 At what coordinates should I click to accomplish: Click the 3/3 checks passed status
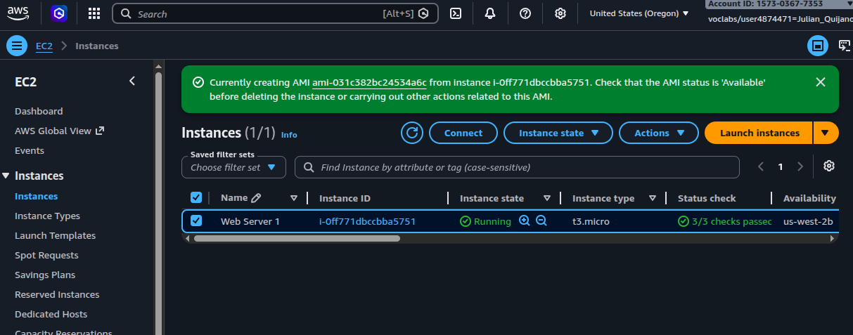(725, 221)
